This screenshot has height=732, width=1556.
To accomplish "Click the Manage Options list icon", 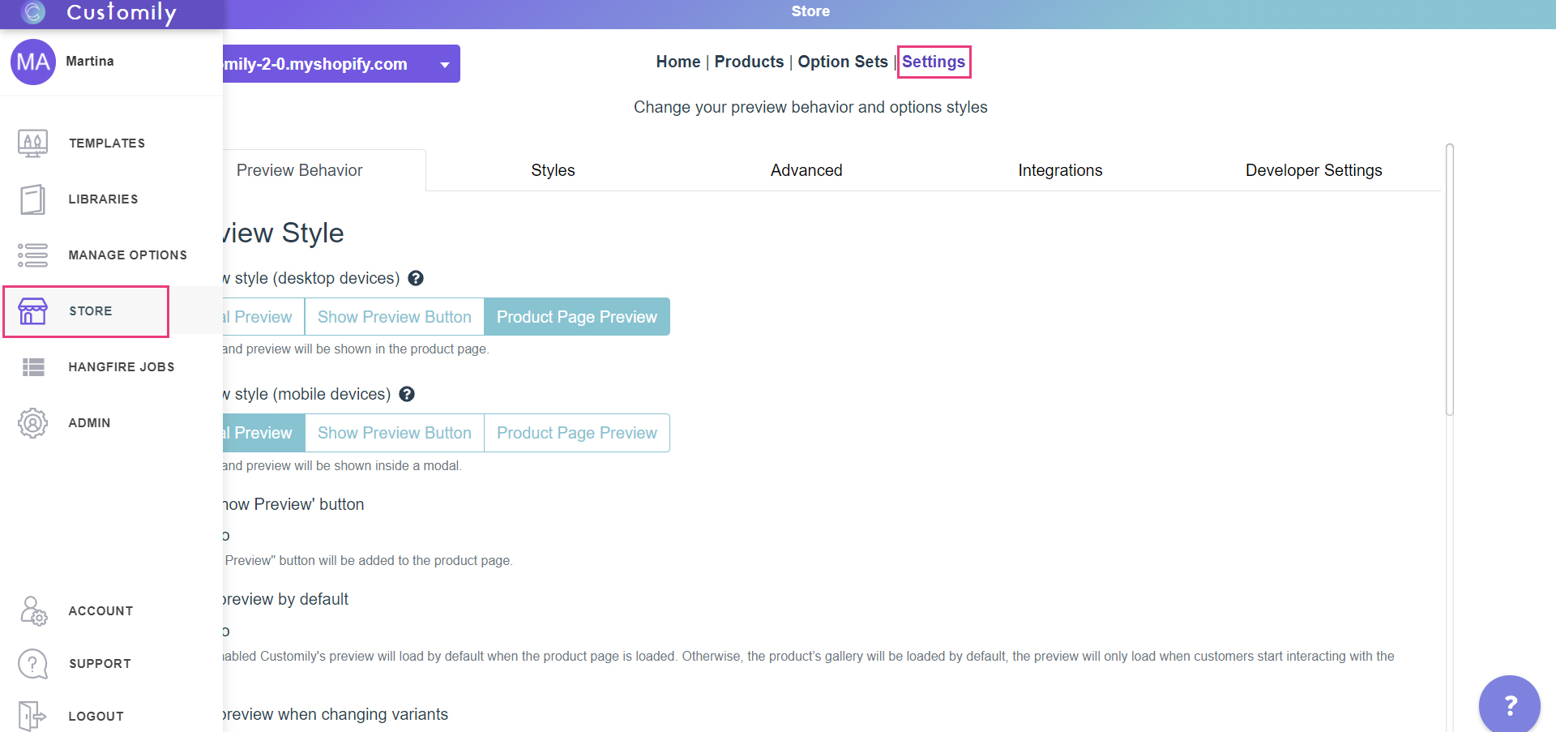I will (x=32, y=255).
